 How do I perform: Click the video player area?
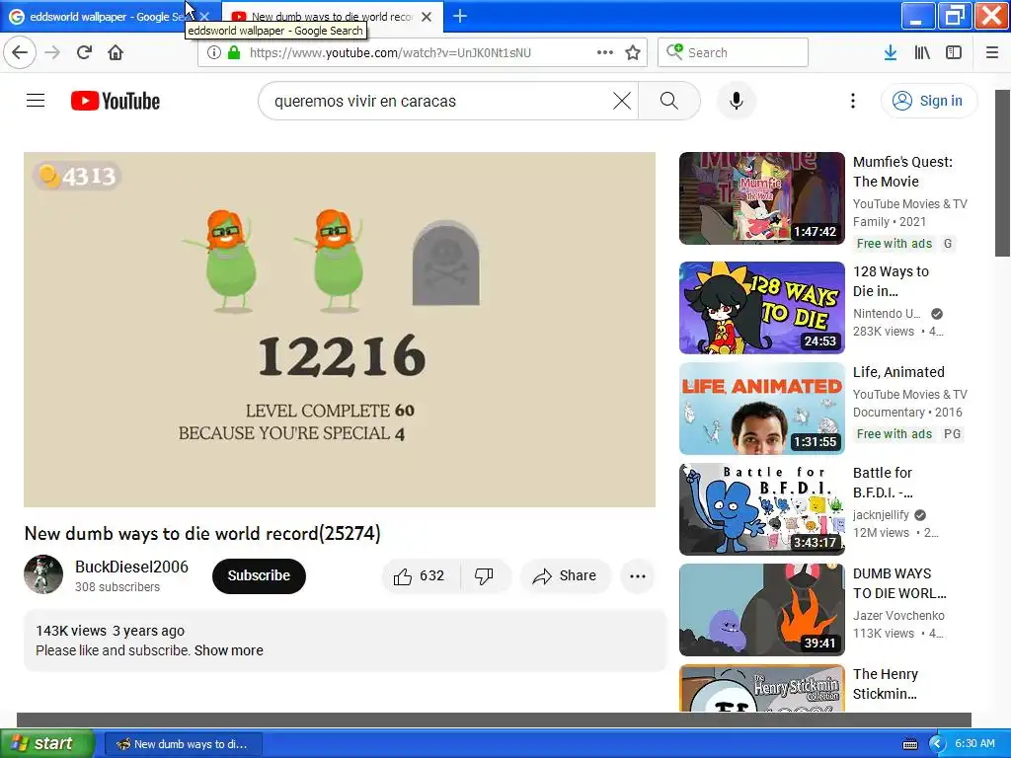click(x=340, y=330)
